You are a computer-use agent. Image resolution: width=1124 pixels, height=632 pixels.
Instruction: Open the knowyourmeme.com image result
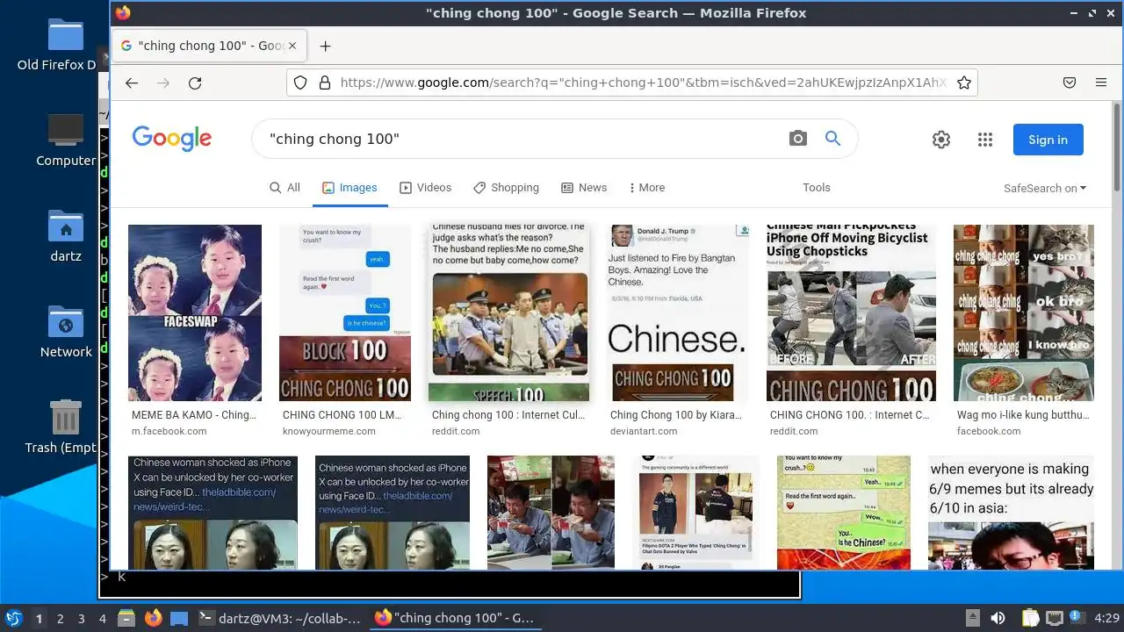tap(345, 313)
